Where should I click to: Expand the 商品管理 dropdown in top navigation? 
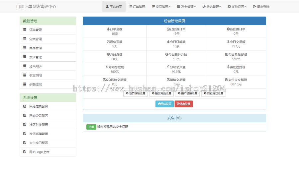[x=161, y=7]
